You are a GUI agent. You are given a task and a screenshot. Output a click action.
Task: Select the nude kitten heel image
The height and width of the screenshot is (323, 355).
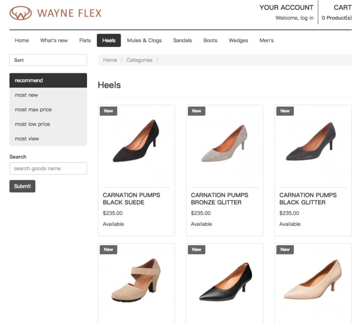[x=313, y=282]
